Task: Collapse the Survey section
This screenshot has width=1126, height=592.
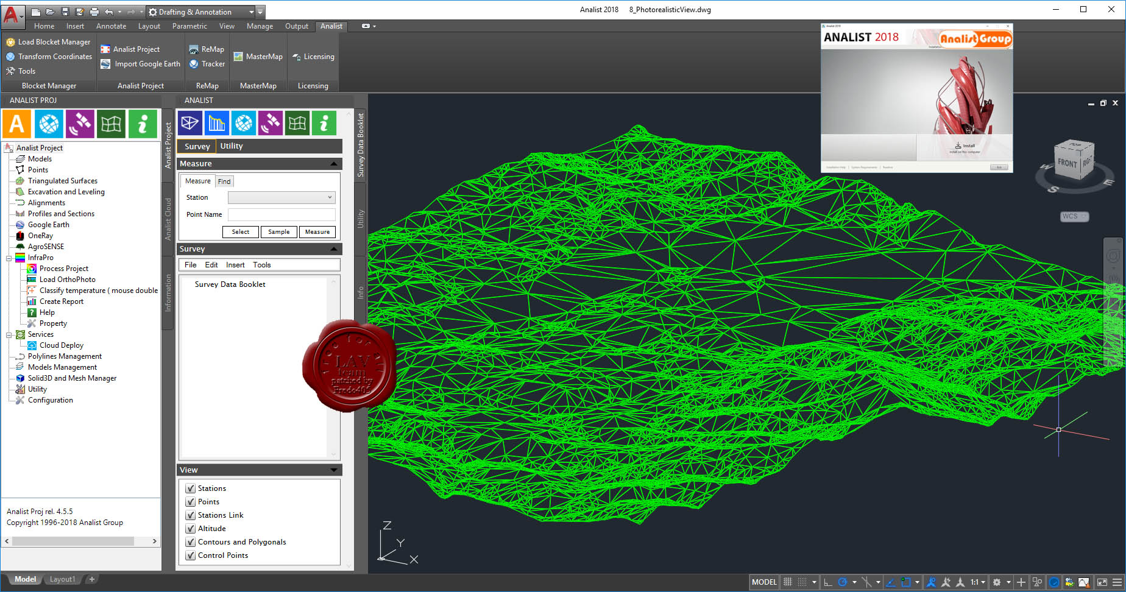Action: tap(334, 249)
